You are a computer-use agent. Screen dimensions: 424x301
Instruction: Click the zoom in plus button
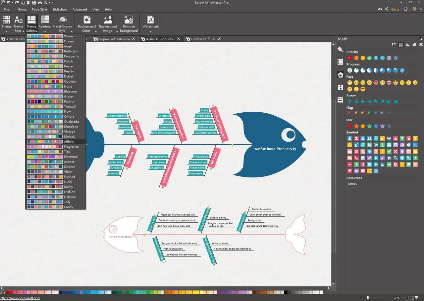(389, 298)
